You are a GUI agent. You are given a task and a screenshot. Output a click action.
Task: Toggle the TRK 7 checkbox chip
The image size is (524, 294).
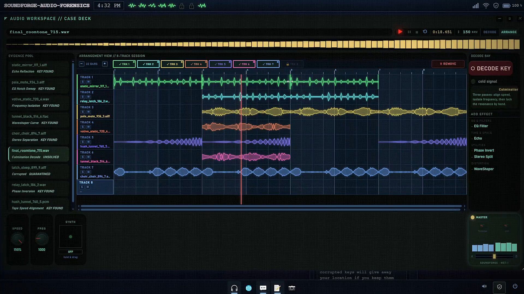(x=268, y=64)
